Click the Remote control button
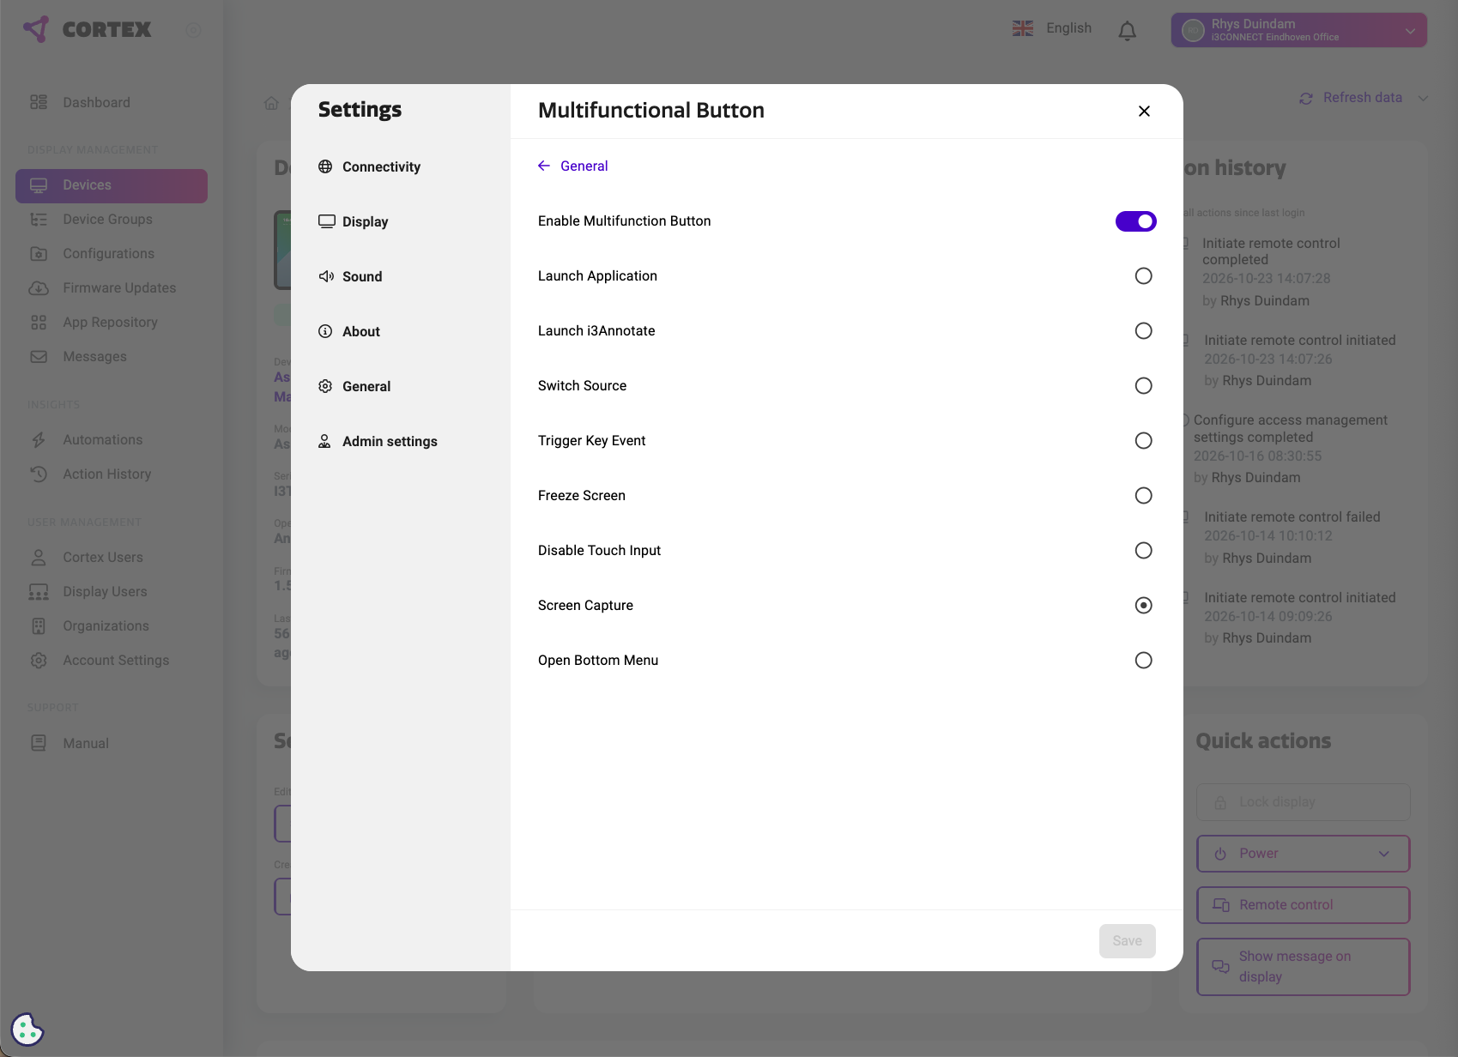Screen dimensions: 1458x1057 [x=1304, y=905]
